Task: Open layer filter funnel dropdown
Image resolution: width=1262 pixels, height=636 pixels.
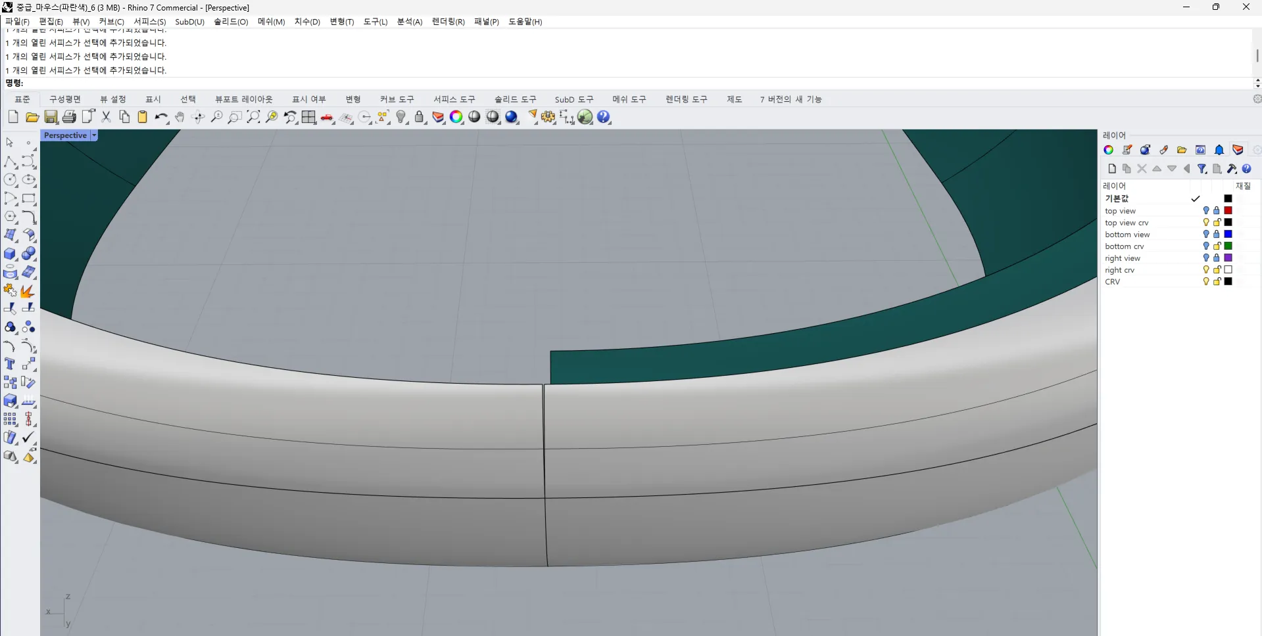Action: (x=1202, y=169)
